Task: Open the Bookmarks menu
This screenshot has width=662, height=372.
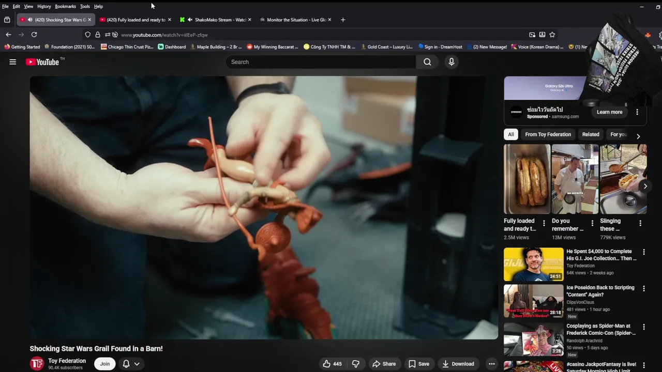Action: pyautogui.click(x=65, y=6)
